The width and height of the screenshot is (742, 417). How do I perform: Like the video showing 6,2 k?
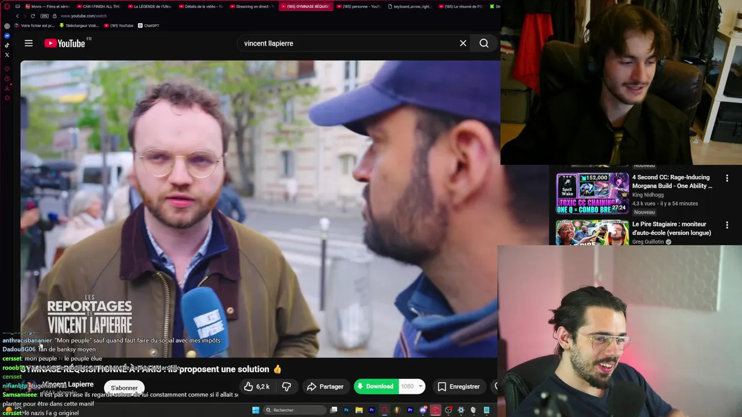point(257,386)
